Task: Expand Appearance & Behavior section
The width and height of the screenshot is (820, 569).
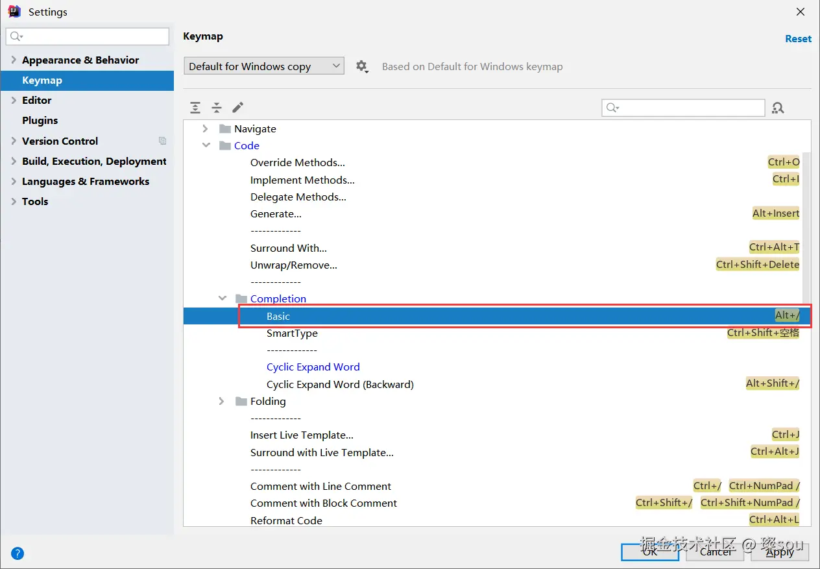Action: click(14, 60)
